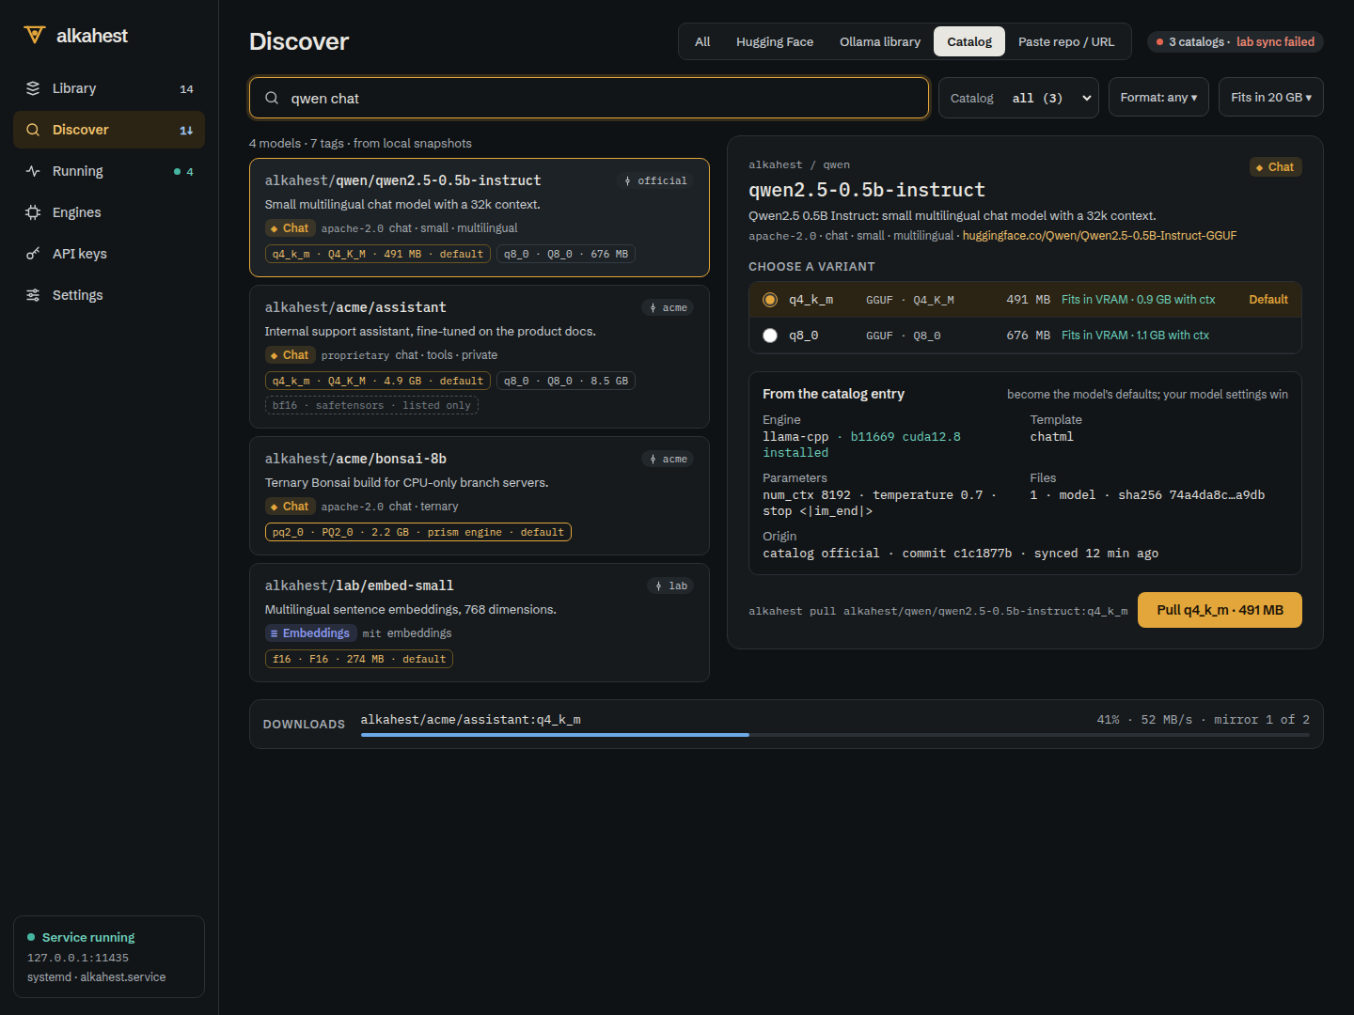Click the Chat tag in detail panel header
Viewport: 1354px width, 1015px height.
1275,167
